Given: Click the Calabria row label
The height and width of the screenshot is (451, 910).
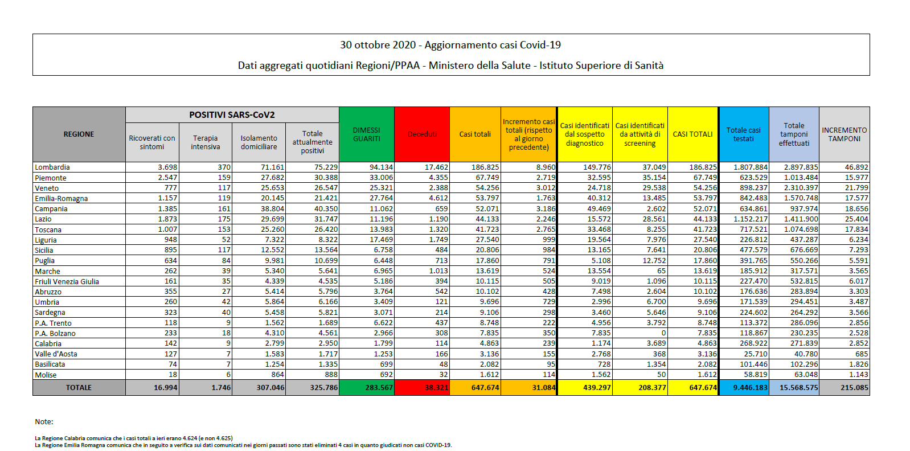Looking at the screenshot, I should coord(48,343).
